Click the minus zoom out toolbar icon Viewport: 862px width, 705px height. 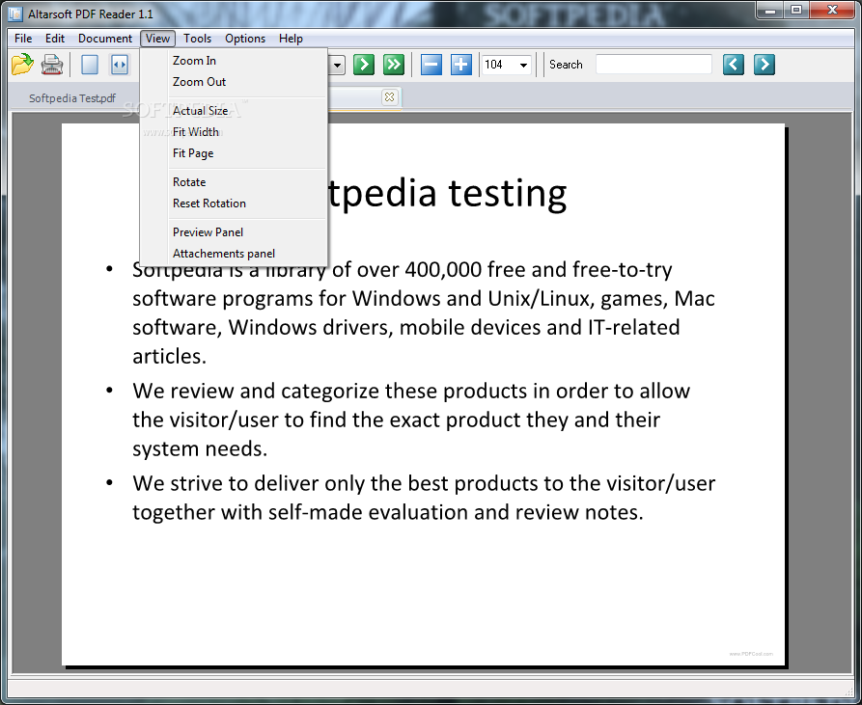(x=431, y=65)
